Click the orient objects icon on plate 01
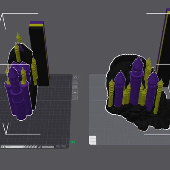The image size is (170, 170). pos(75,82)
